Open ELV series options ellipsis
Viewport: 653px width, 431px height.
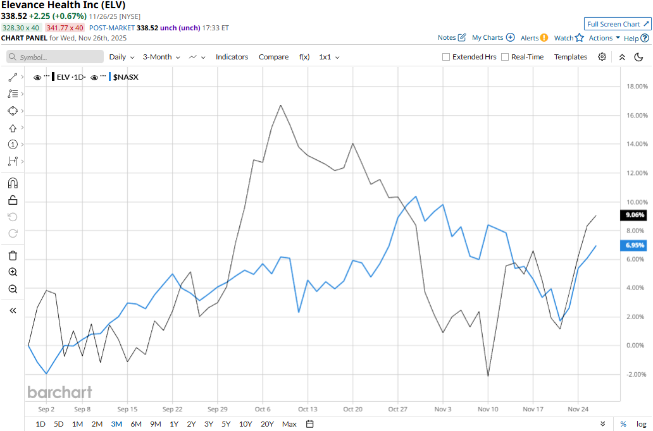[x=47, y=76]
